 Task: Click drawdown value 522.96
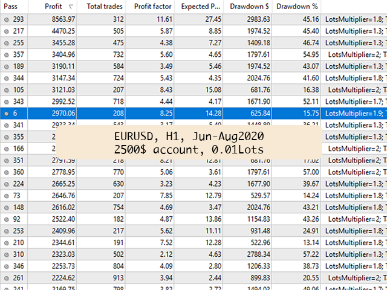[x=261, y=243]
